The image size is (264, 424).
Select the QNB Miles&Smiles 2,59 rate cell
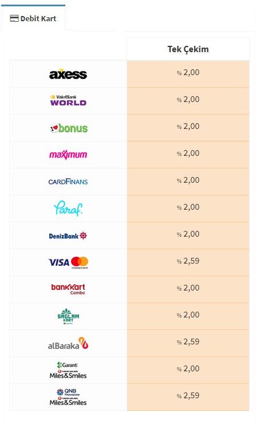tap(188, 397)
